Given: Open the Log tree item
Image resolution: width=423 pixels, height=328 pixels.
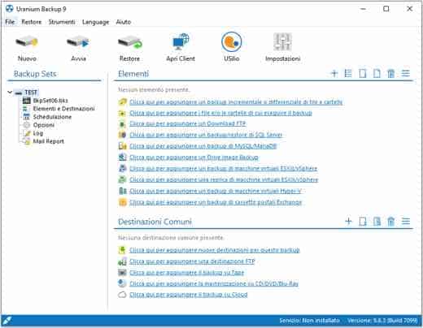Looking at the screenshot, I should coord(38,133).
